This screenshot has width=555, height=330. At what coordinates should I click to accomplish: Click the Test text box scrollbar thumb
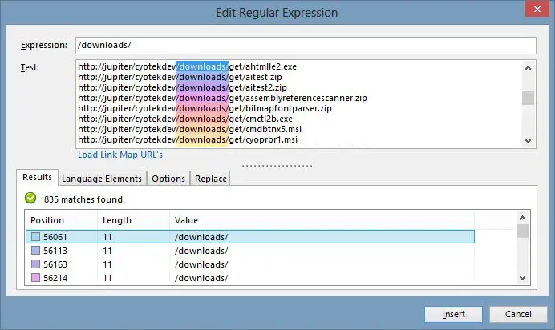click(x=528, y=99)
